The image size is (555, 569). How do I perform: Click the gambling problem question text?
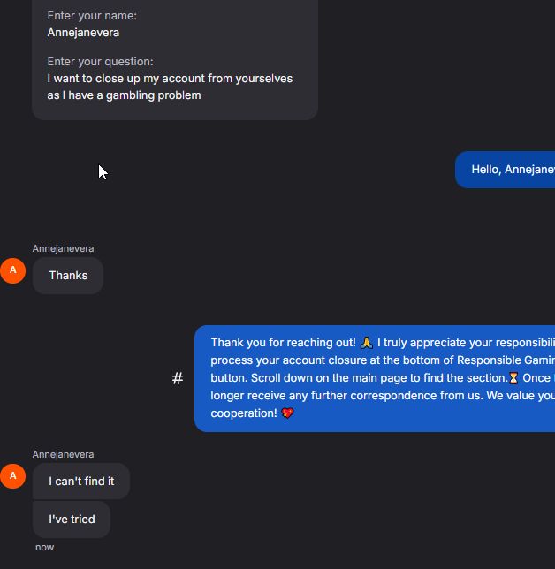[x=170, y=87]
